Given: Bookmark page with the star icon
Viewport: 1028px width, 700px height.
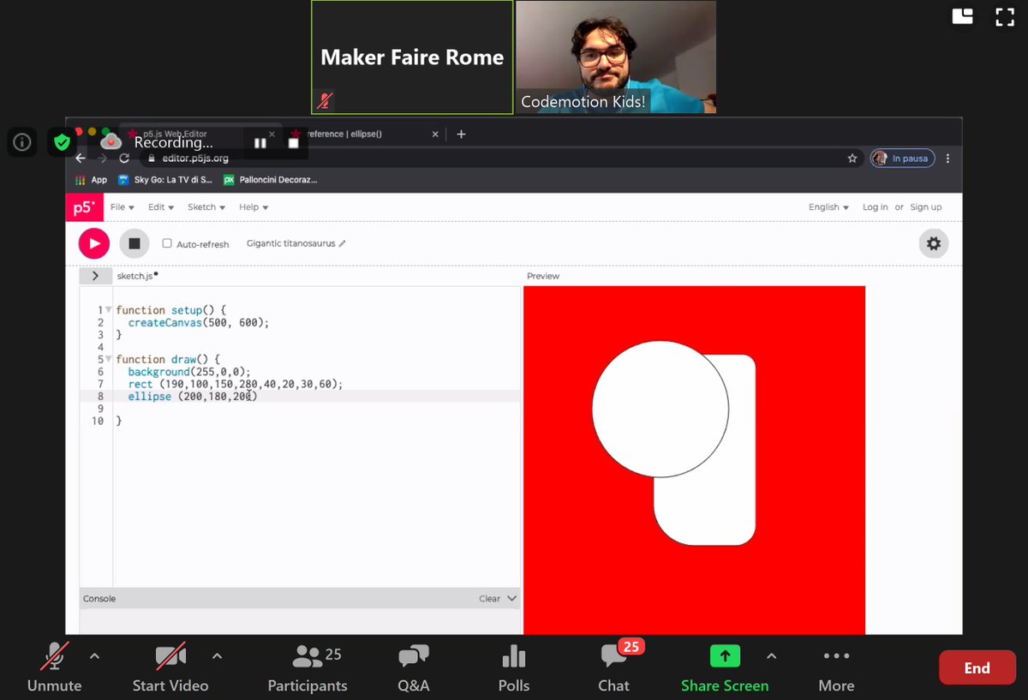Looking at the screenshot, I should tap(852, 159).
